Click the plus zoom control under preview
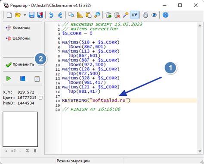204x164 pixels. [x=6, y=151]
